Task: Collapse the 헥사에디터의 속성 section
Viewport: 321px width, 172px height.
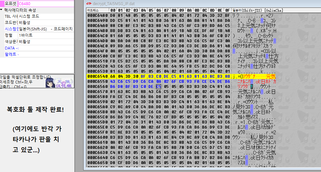Action: pos(1,10)
